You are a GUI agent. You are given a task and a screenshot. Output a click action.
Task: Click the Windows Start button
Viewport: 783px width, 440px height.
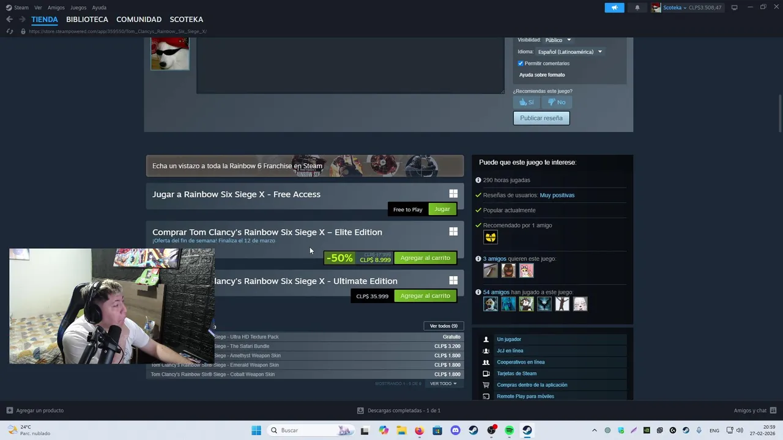coord(256,430)
